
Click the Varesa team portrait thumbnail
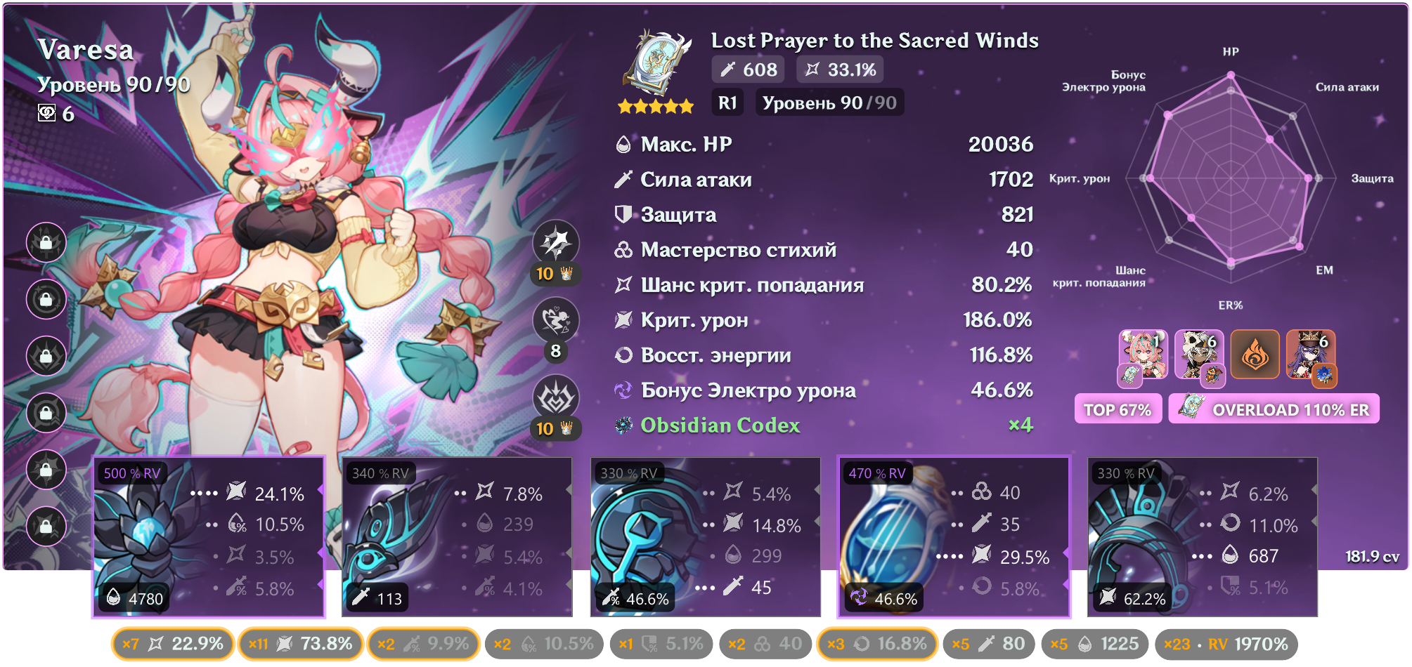click(x=1143, y=355)
